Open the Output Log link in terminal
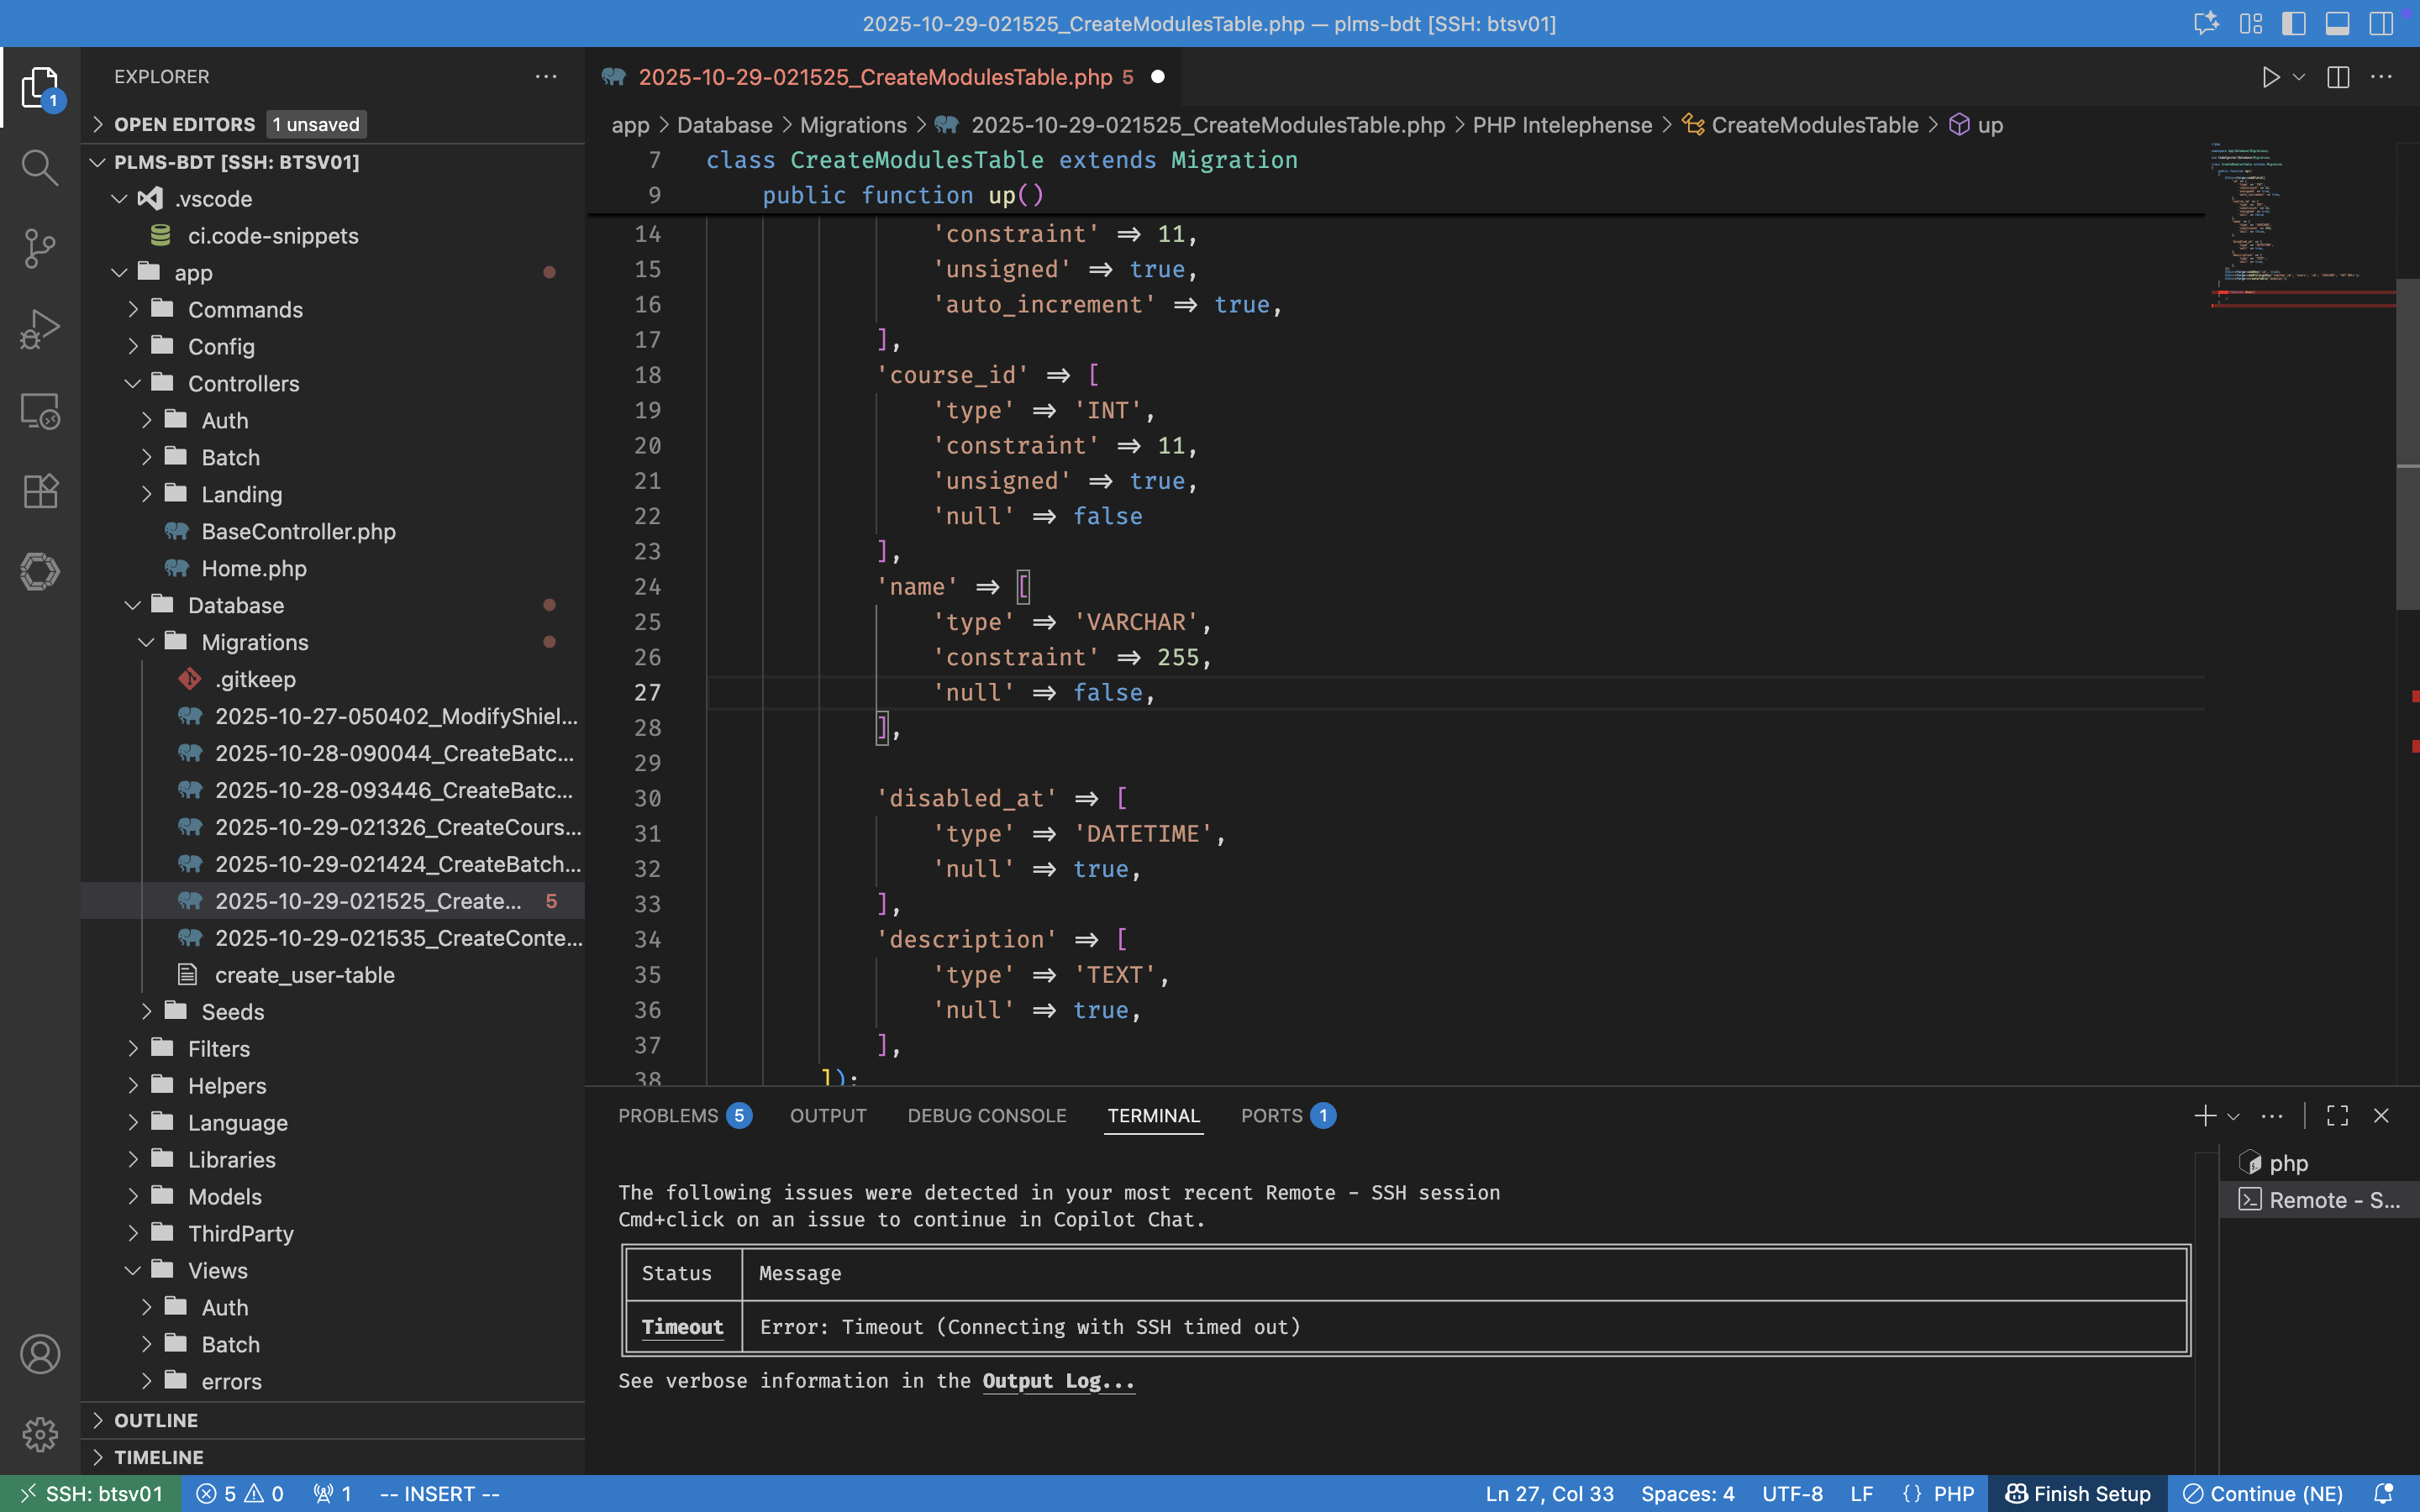Screen dimensions: 2420x1512 1058,1381
